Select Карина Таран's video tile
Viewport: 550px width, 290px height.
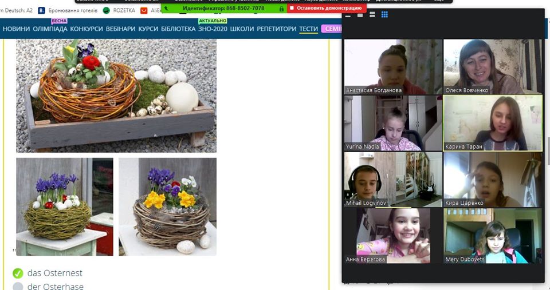coord(493,123)
